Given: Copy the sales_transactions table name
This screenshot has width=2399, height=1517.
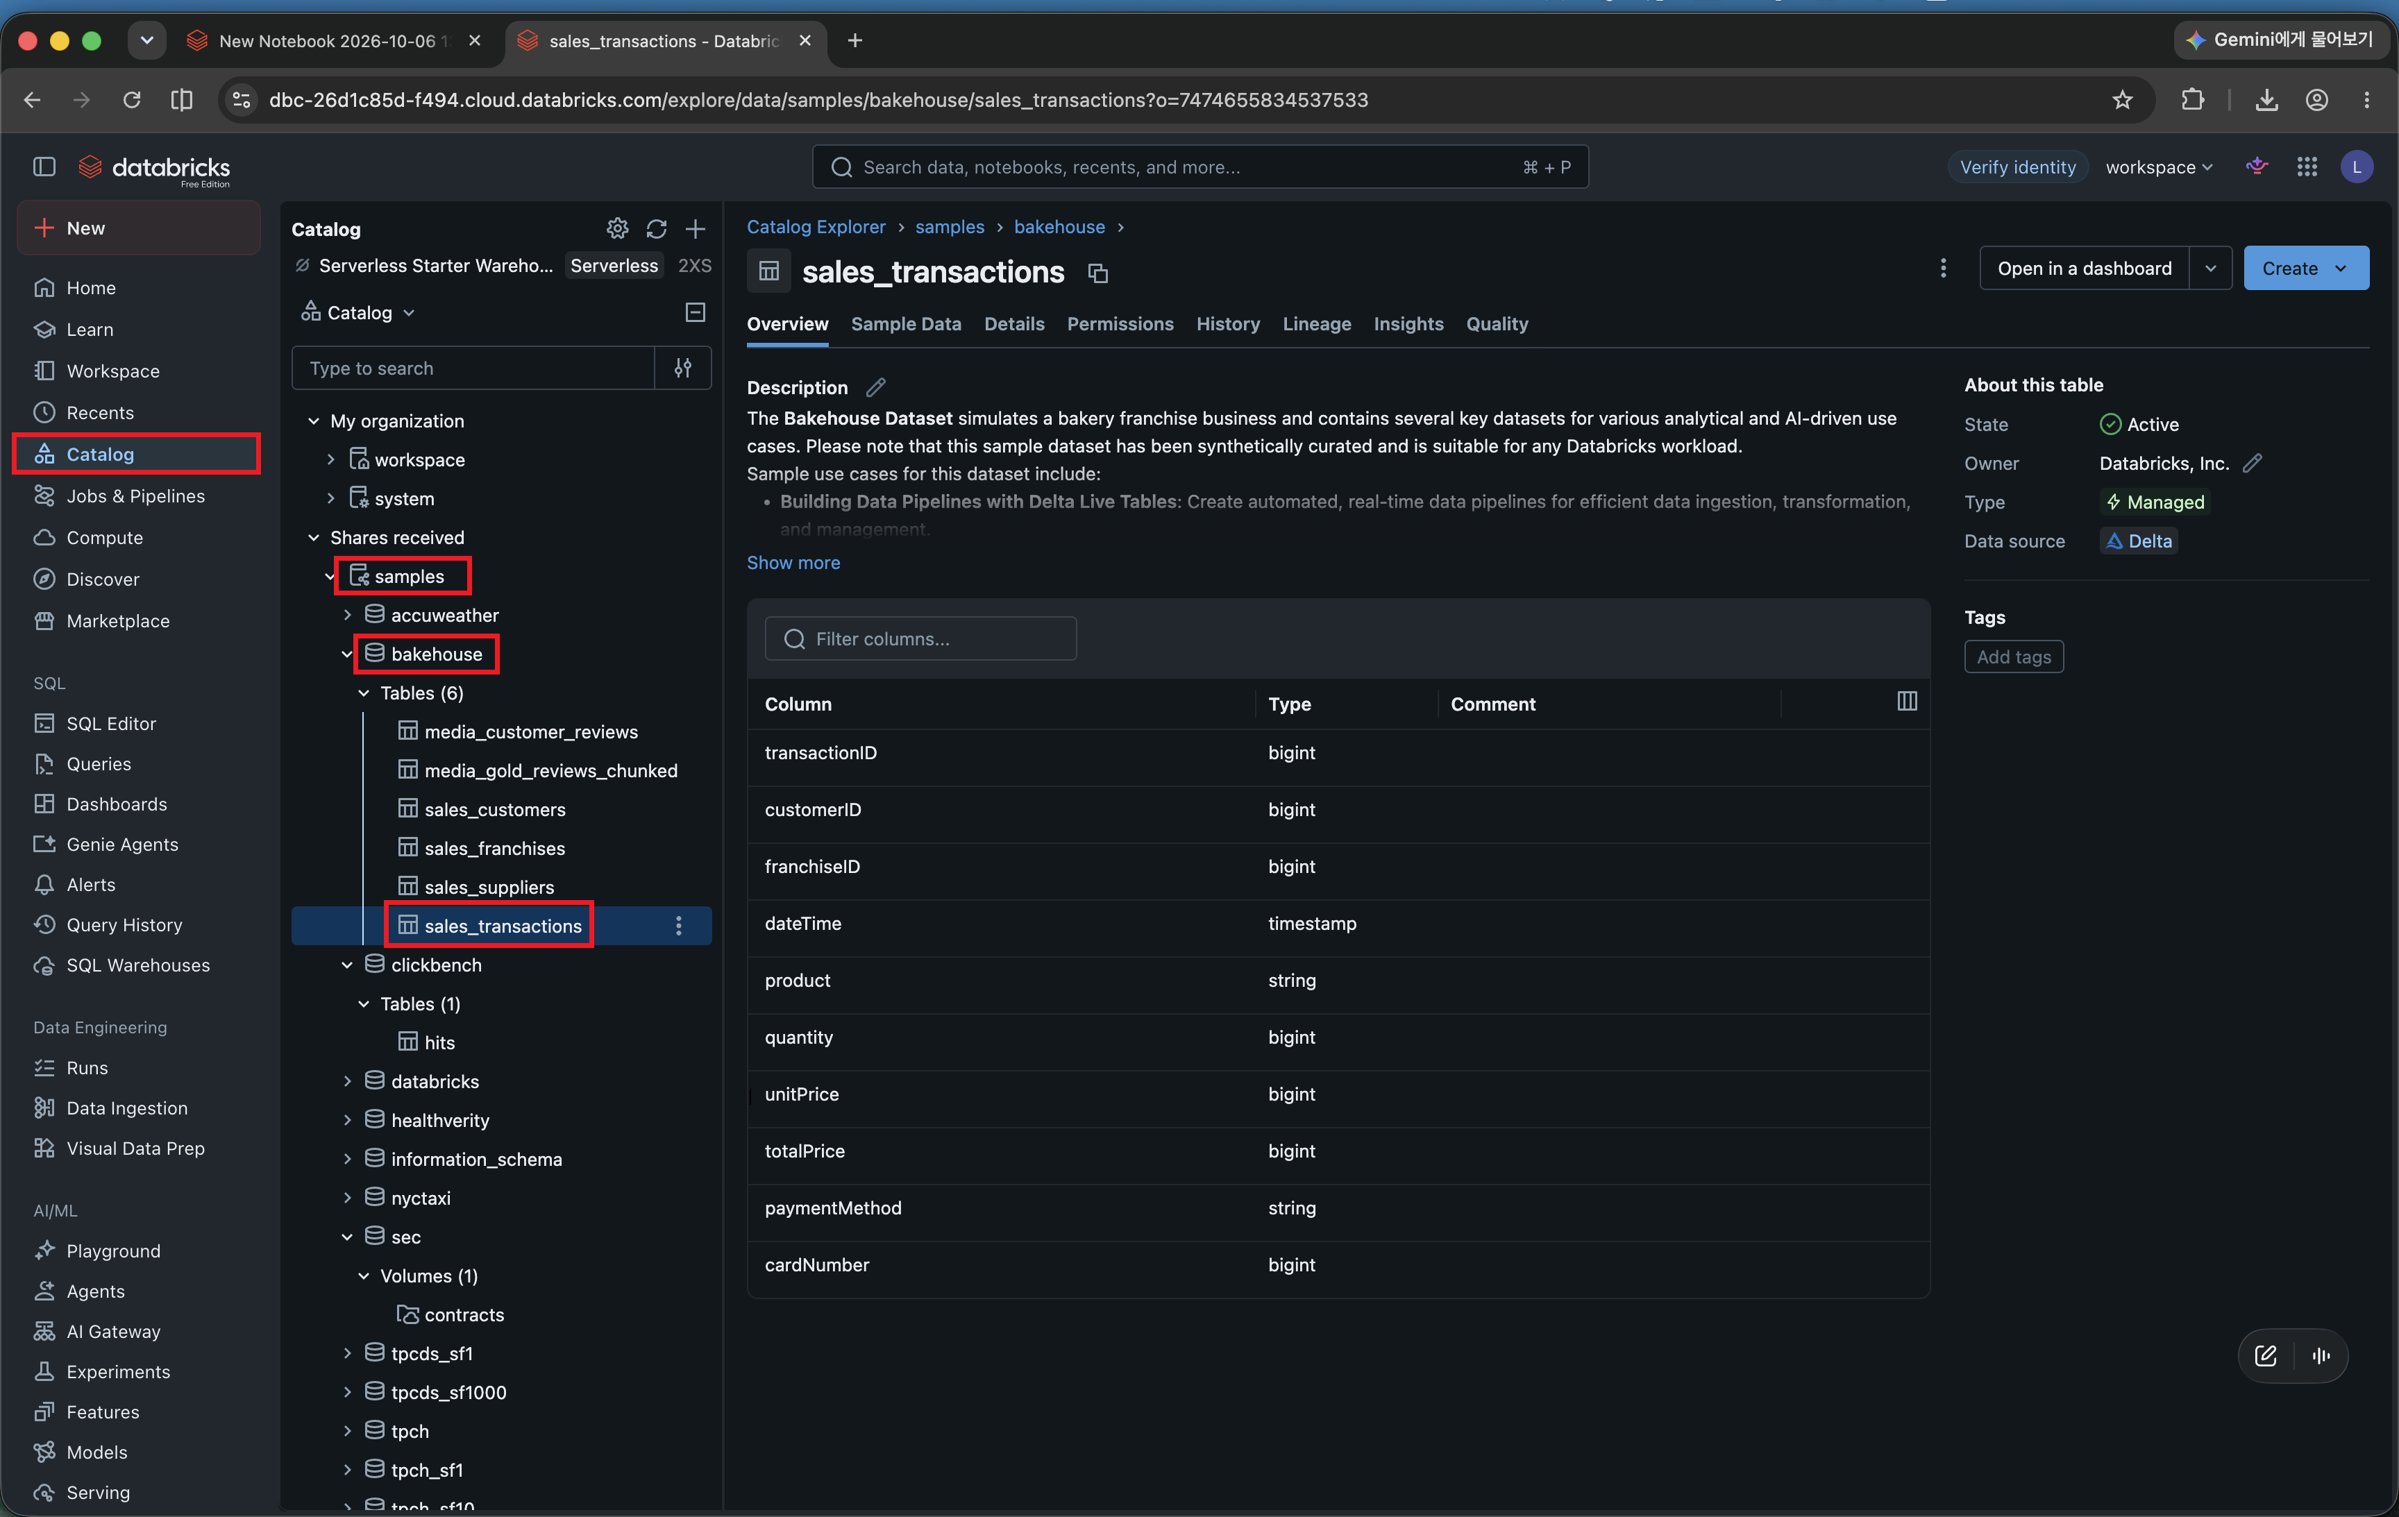Looking at the screenshot, I should [x=1098, y=273].
